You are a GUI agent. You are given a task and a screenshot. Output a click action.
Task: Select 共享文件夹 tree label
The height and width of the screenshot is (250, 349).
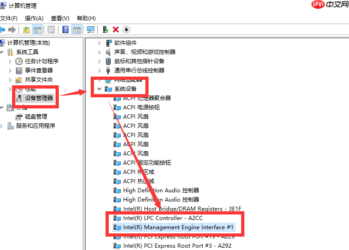coord(39,80)
